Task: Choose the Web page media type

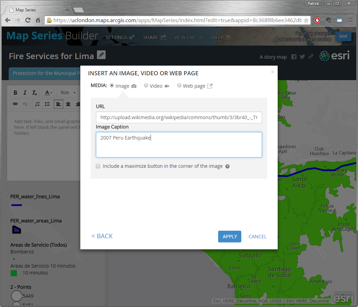Action: [x=179, y=86]
